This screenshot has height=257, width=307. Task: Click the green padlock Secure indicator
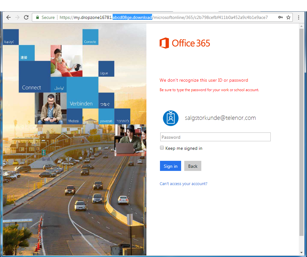(x=38, y=17)
